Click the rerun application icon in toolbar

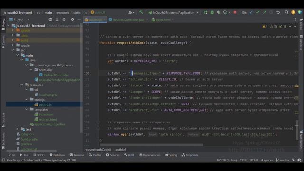pyautogui.click(x=205, y=13)
